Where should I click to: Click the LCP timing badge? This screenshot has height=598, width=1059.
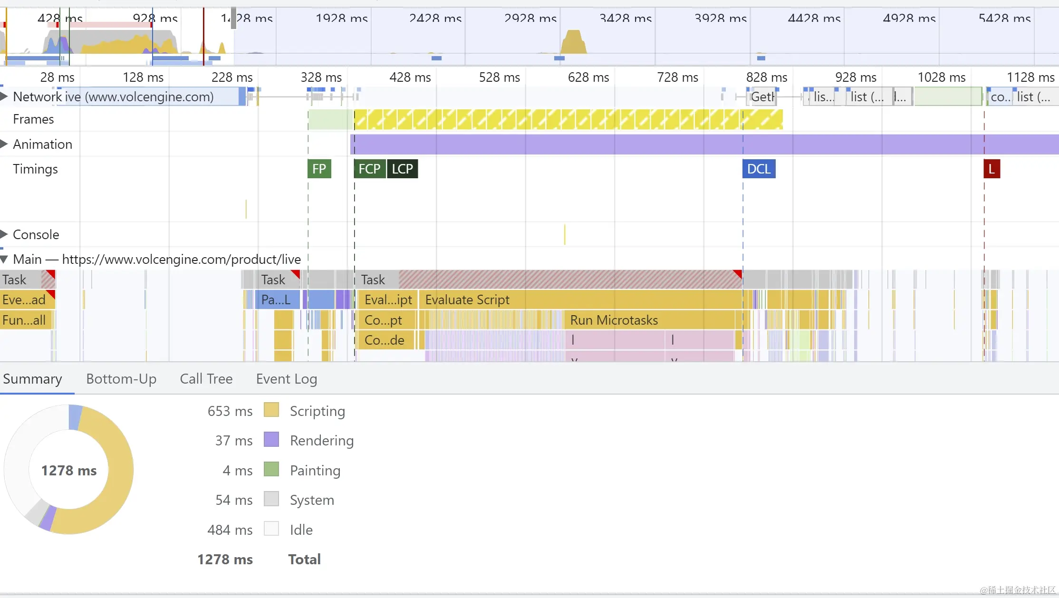402,169
